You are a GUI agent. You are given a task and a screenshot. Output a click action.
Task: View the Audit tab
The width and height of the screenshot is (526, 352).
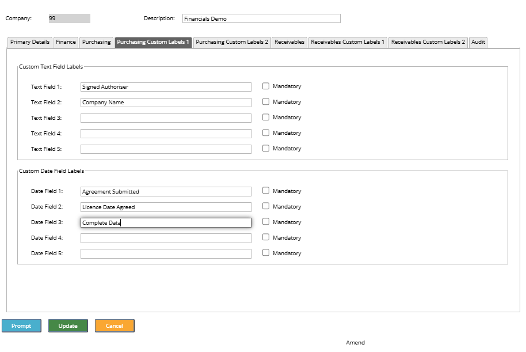point(478,42)
